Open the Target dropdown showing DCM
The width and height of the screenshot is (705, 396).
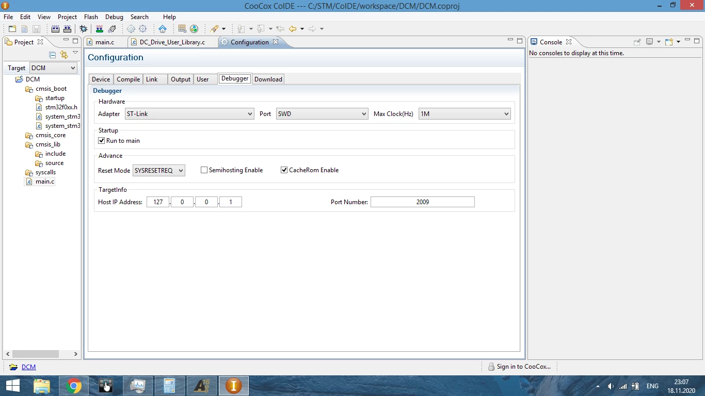tap(53, 68)
